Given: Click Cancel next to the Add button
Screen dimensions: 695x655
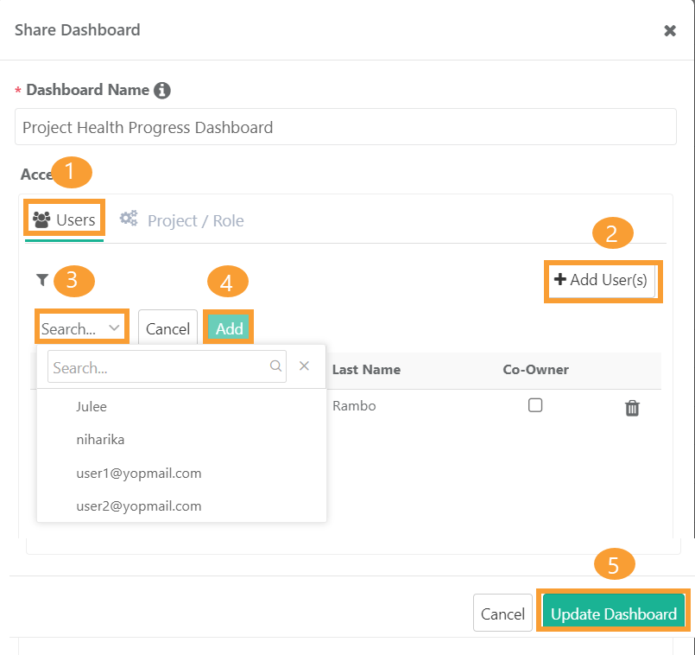Looking at the screenshot, I should tap(167, 328).
